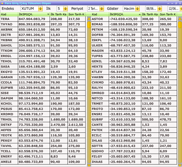Sort right table by İlk5PGÇH. column

click(125, 14)
